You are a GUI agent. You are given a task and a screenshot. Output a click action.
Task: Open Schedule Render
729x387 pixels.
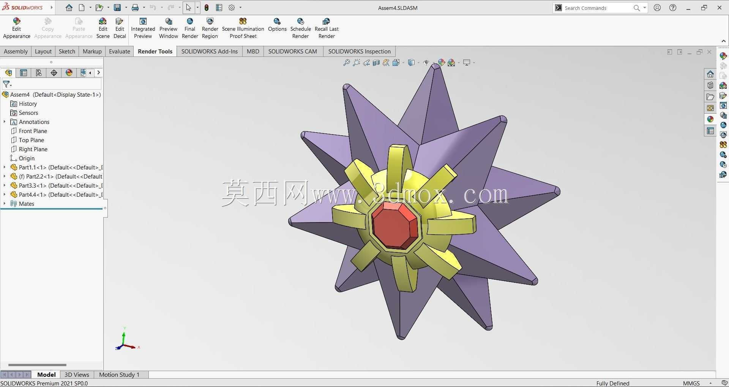coord(300,28)
